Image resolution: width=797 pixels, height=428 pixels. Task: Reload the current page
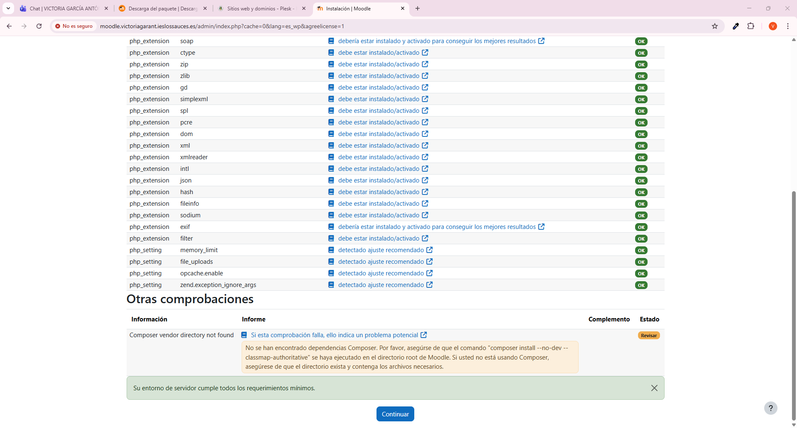[39, 26]
